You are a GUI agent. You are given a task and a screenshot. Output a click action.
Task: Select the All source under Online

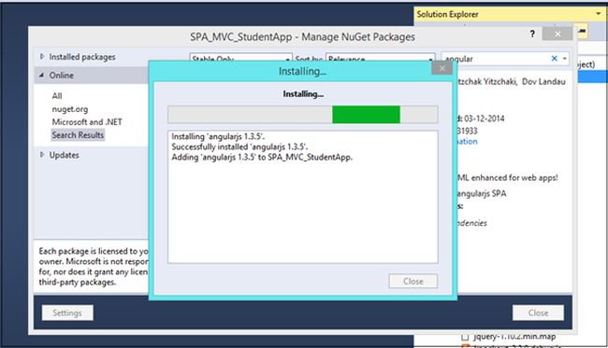point(57,95)
